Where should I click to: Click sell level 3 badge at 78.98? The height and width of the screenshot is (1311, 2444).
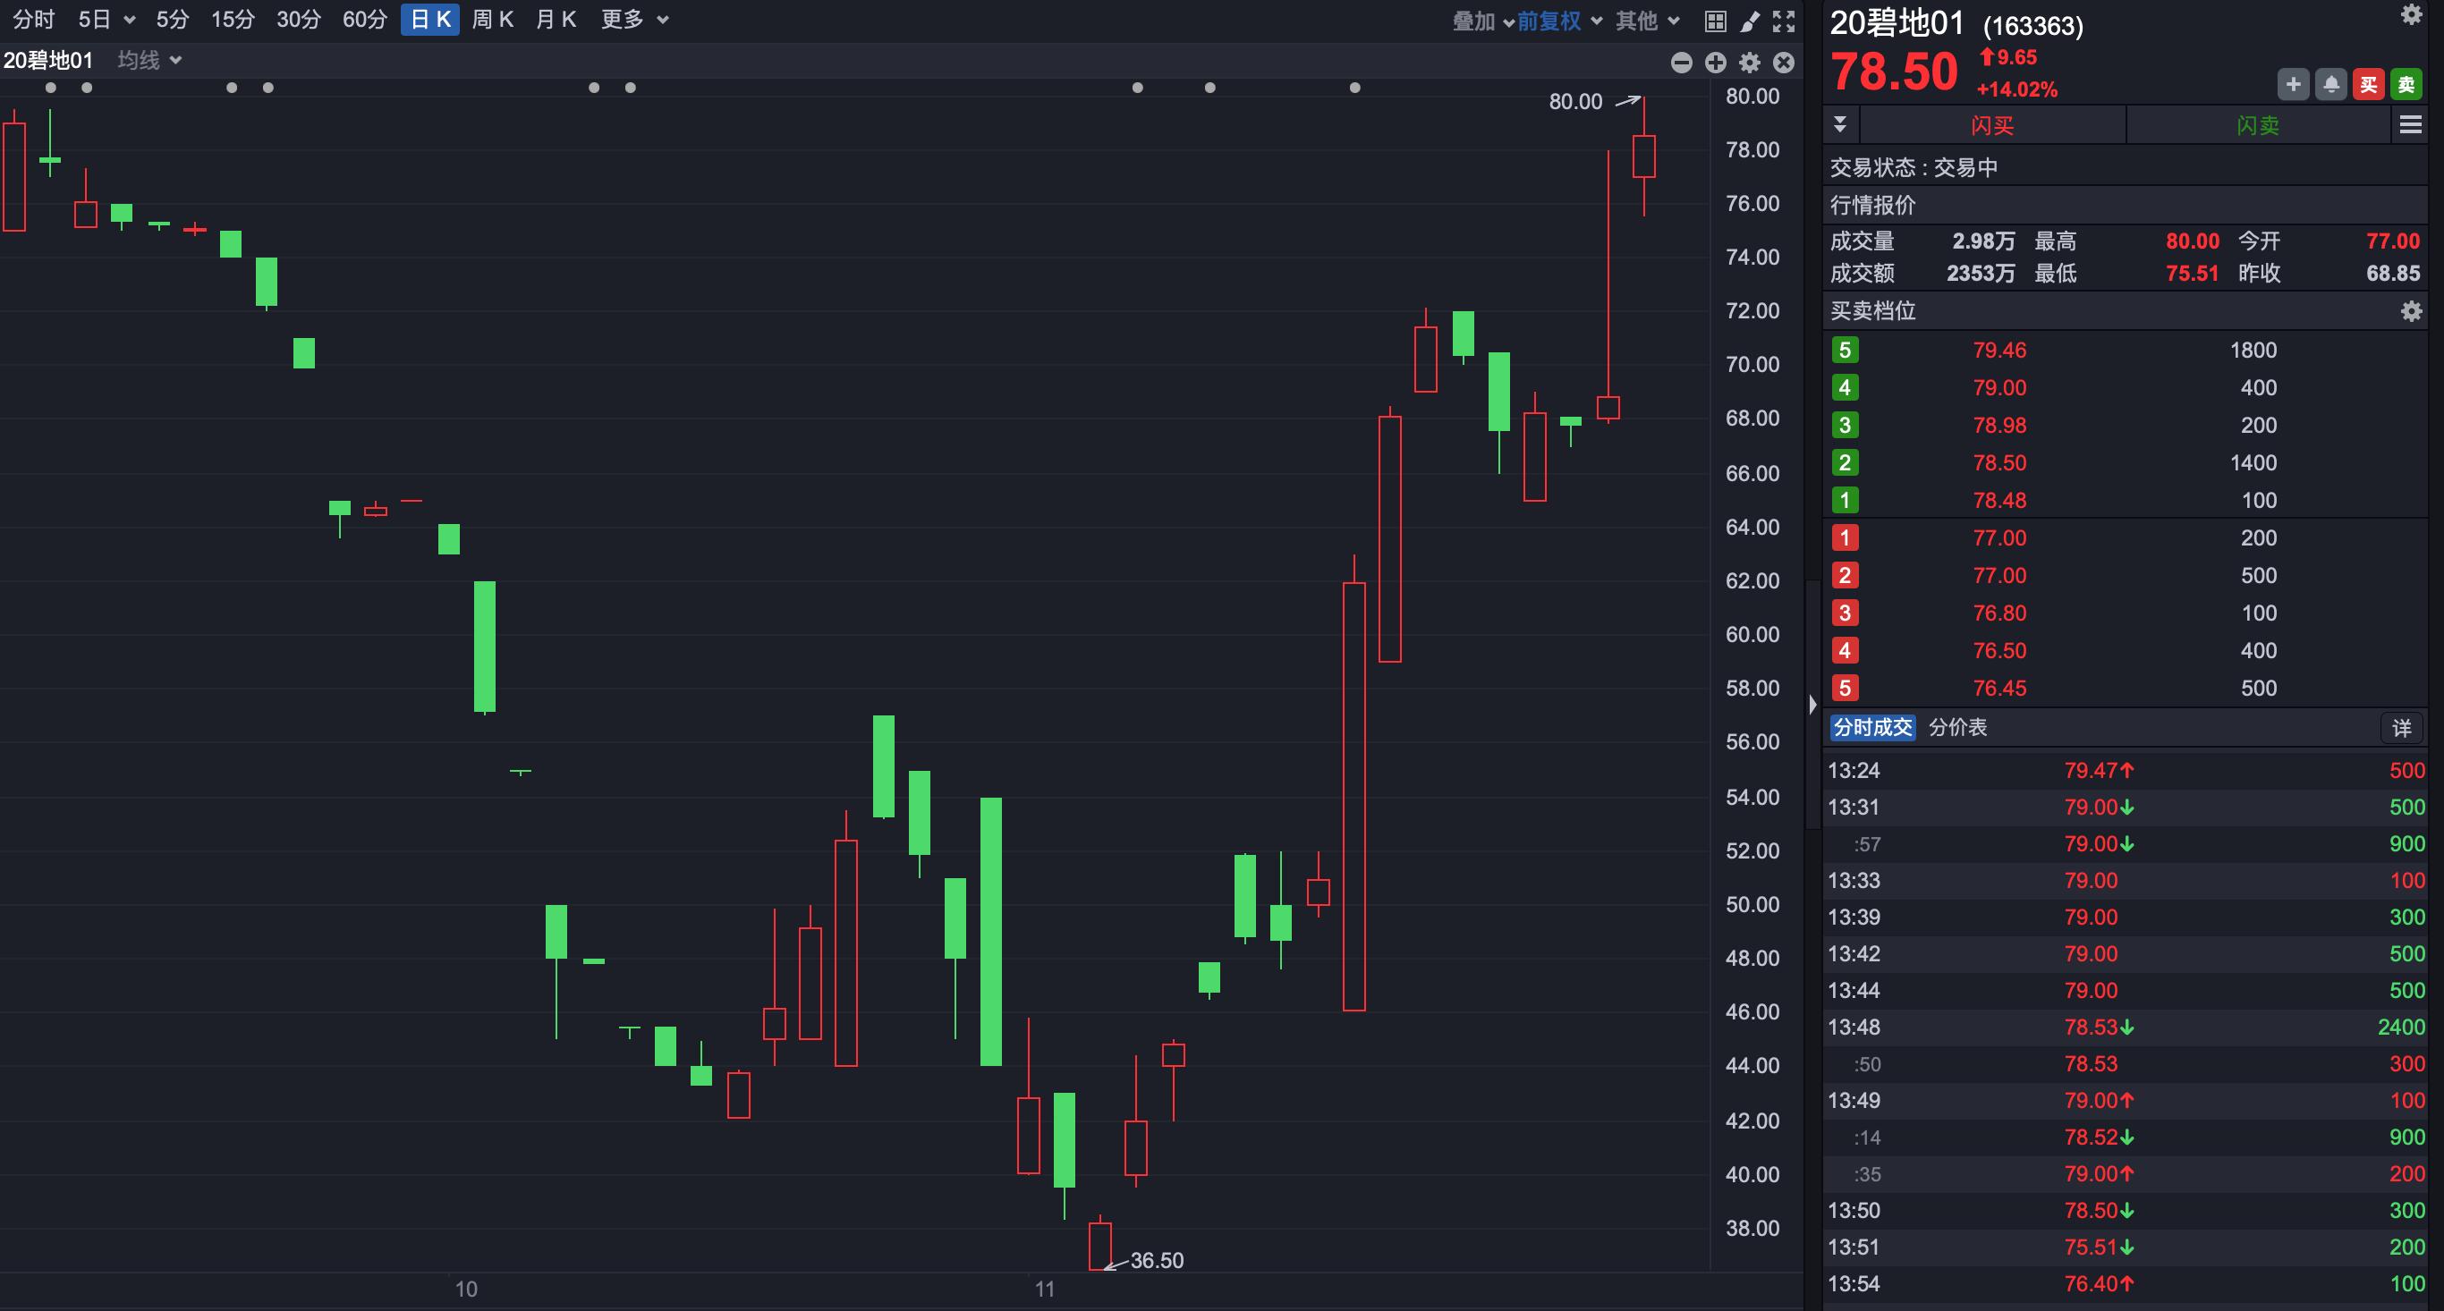tap(1845, 425)
